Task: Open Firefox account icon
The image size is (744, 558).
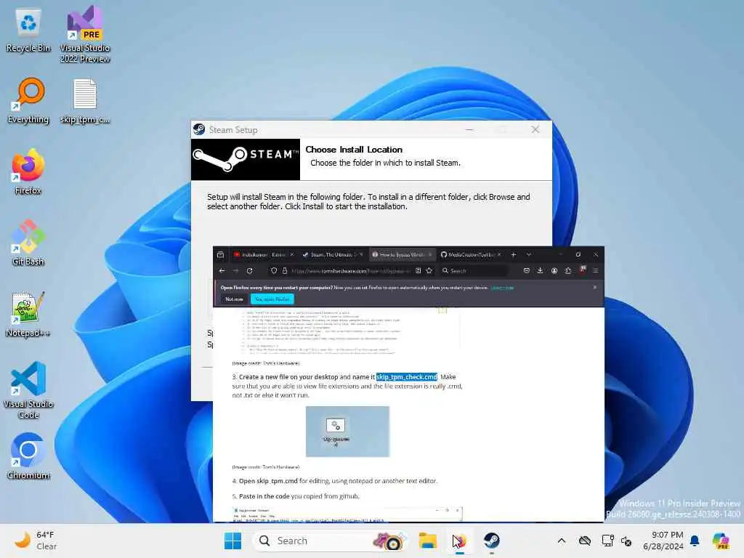Action: click(554, 270)
